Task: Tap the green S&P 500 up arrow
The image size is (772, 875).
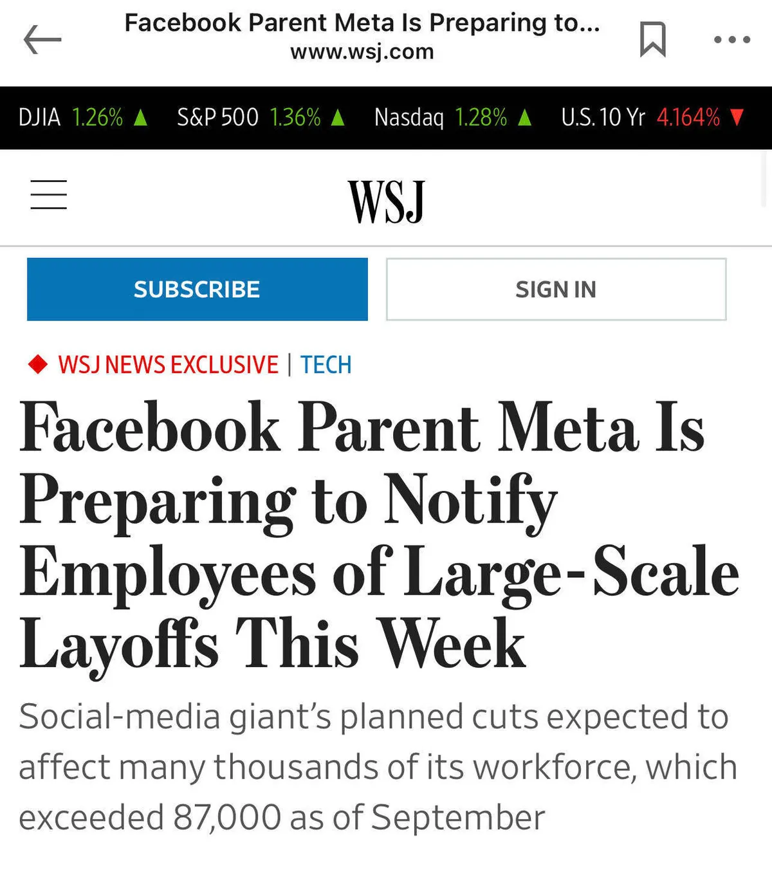Action: (x=338, y=118)
